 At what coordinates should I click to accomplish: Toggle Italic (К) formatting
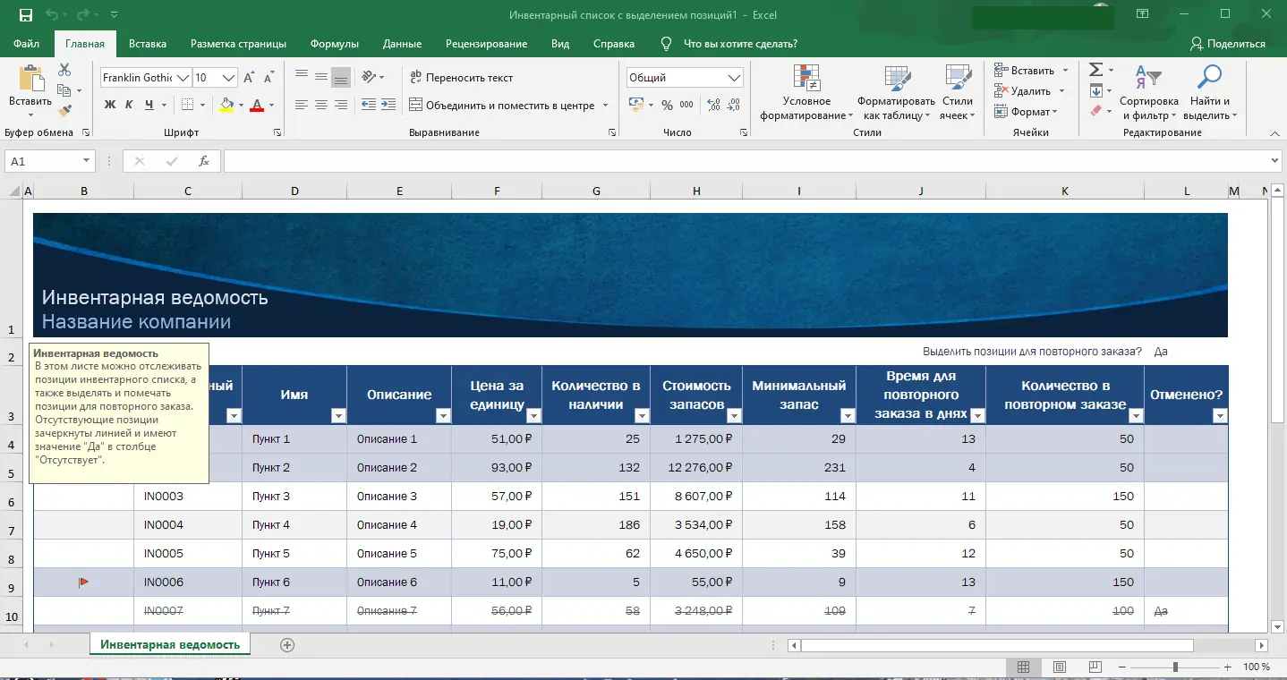129,105
